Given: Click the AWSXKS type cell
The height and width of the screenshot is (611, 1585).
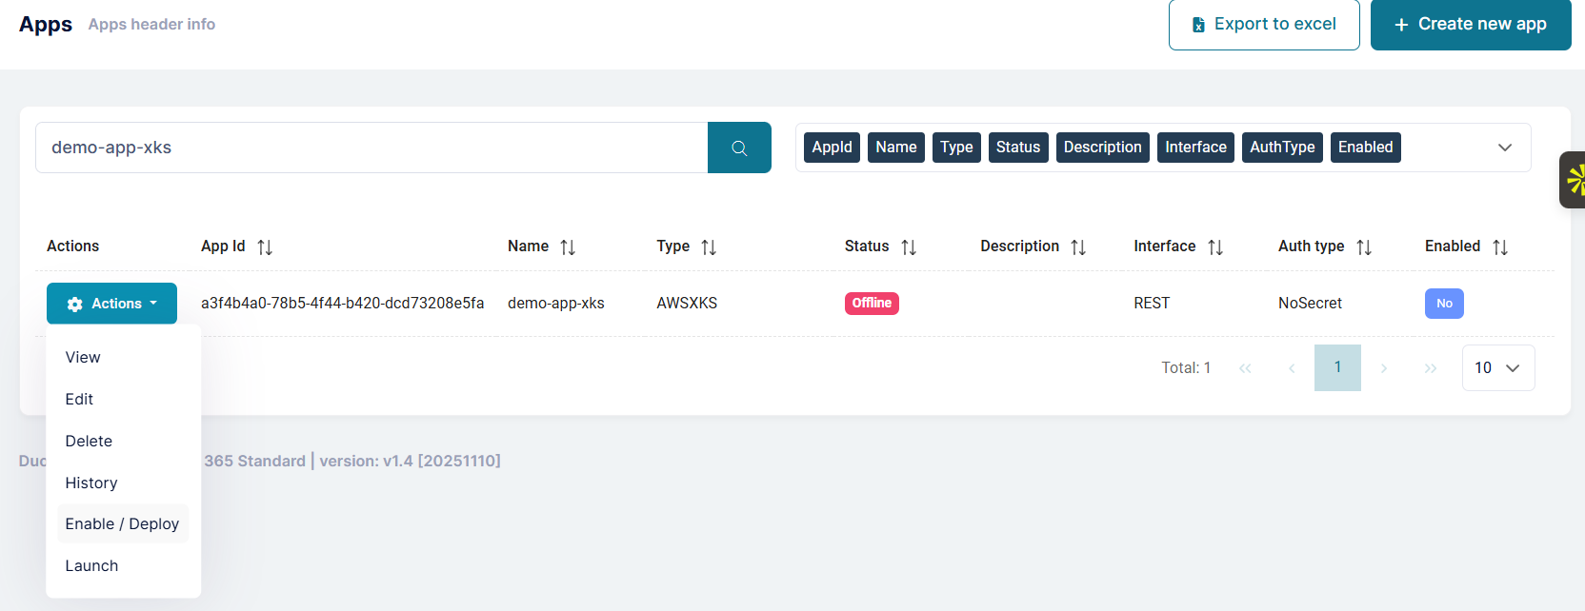Looking at the screenshot, I should (687, 304).
